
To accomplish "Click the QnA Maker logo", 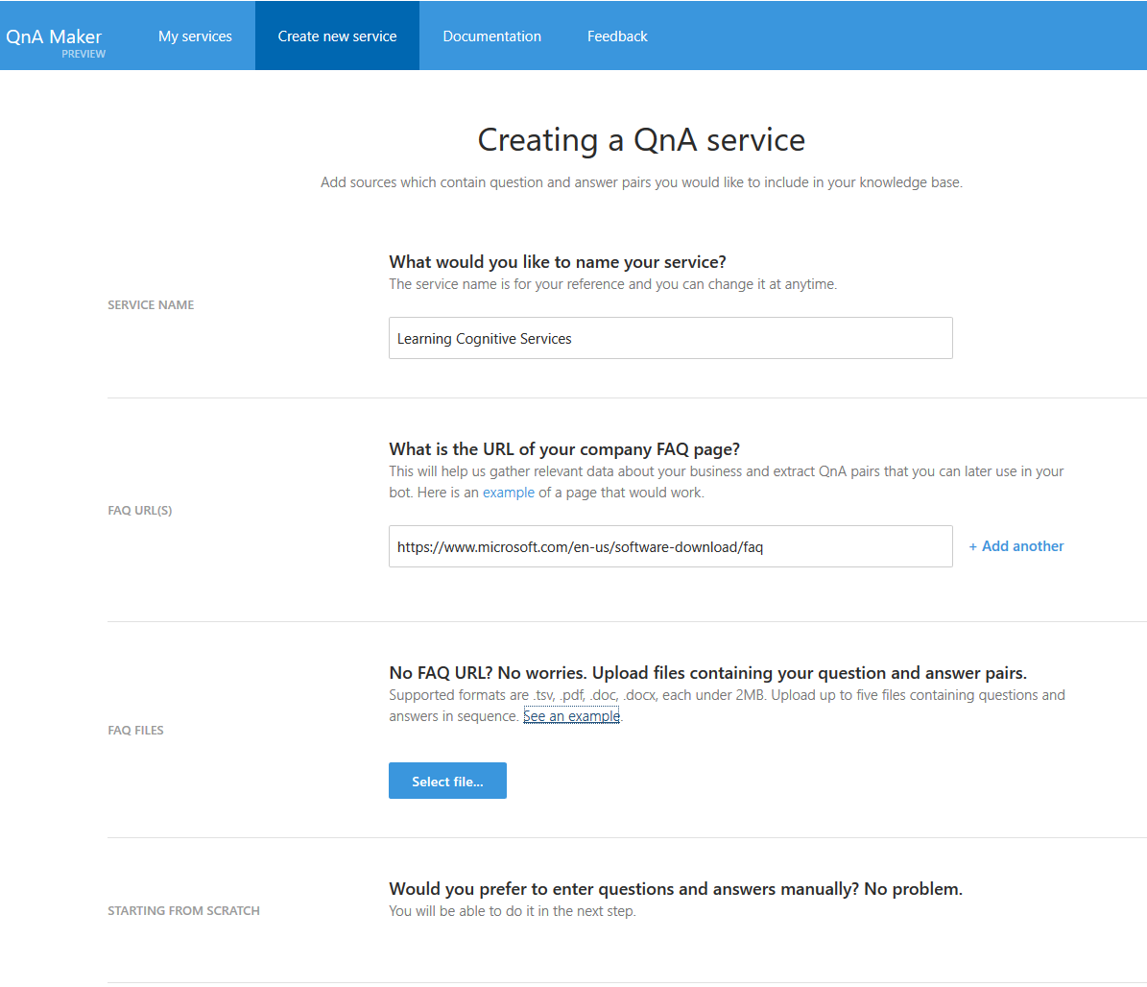I will [x=54, y=36].
